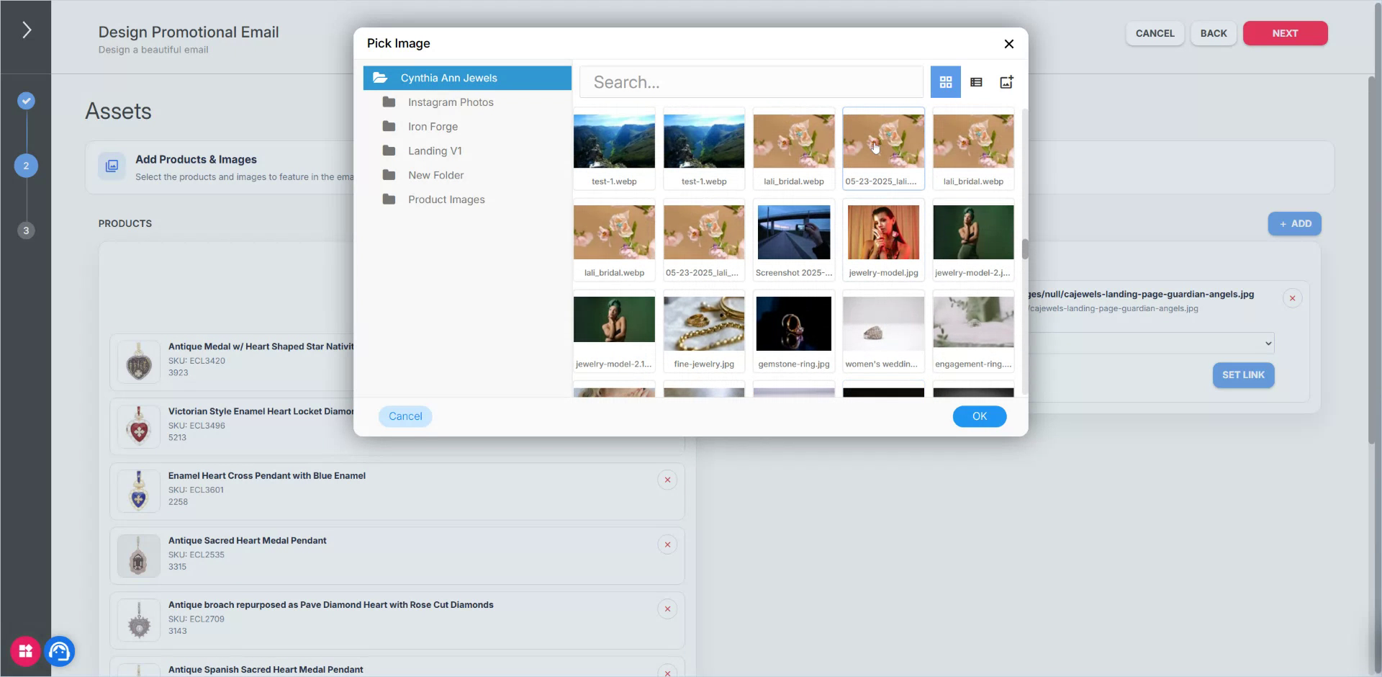
Task: Go to step 3 in wizard
Action: click(x=26, y=230)
